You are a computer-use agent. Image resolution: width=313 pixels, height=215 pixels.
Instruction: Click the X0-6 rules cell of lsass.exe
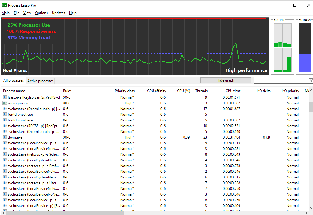click(x=67, y=97)
